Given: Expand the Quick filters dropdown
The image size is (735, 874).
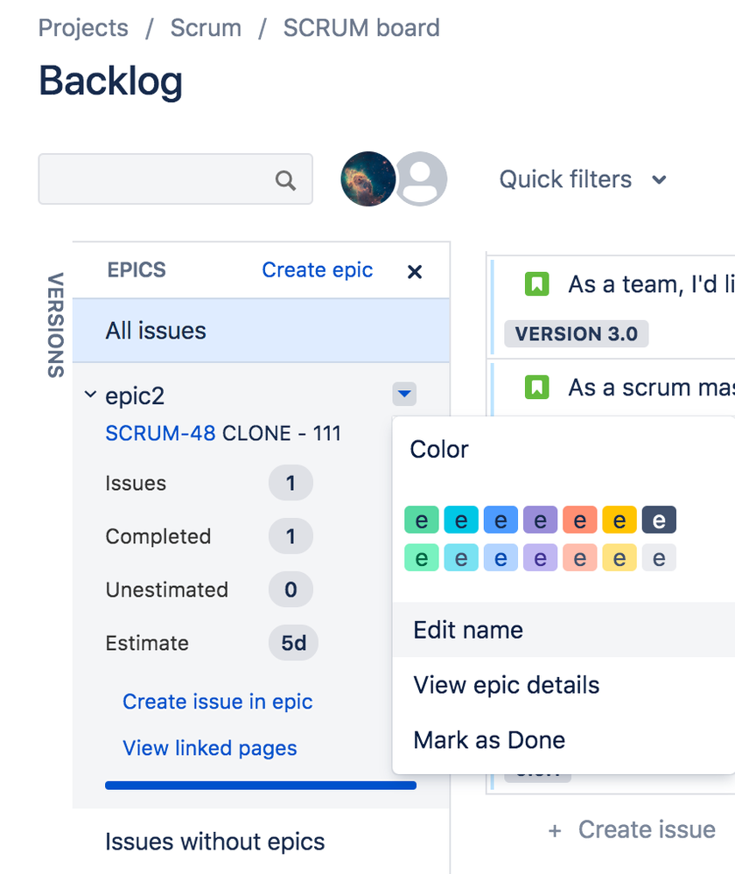Looking at the screenshot, I should tap(583, 179).
